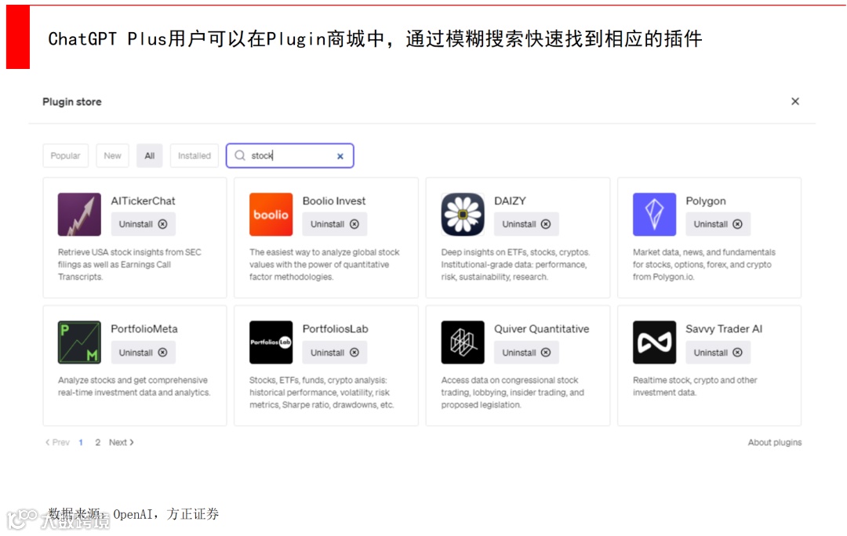Click description starting Analyze stocks and get
Screen dimensions: 847x536
(134, 386)
